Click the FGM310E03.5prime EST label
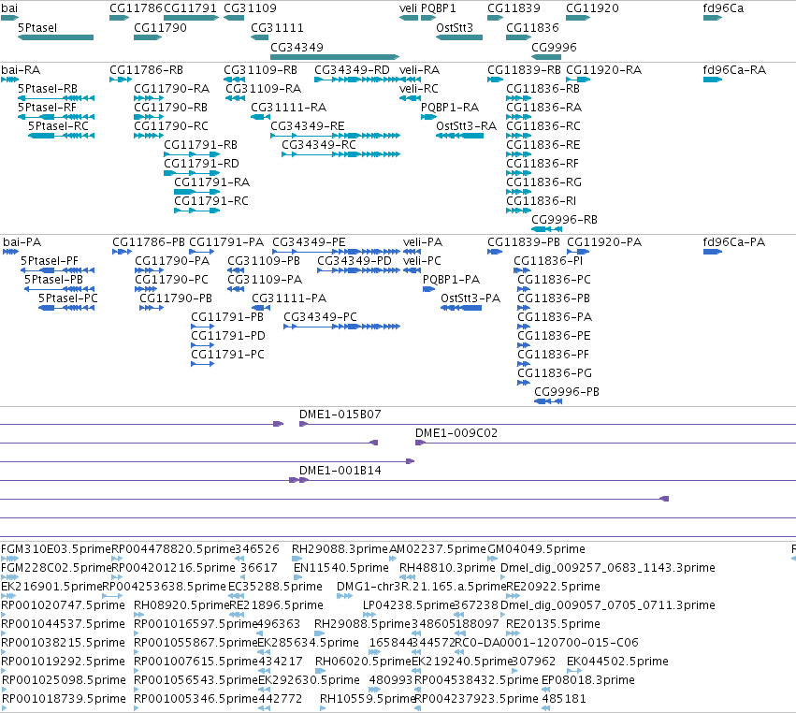Viewport: 796px width, 713px height. 56,549
